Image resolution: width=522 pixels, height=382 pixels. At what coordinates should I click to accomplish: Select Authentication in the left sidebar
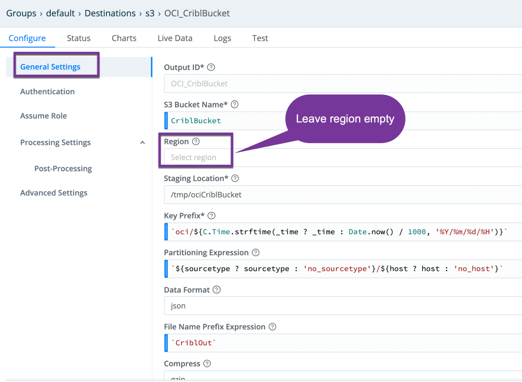click(48, 92)
